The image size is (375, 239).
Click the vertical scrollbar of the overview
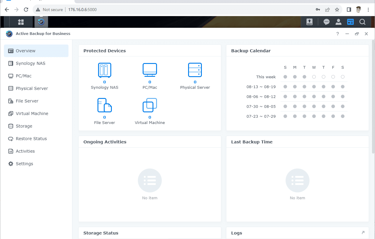373,96
